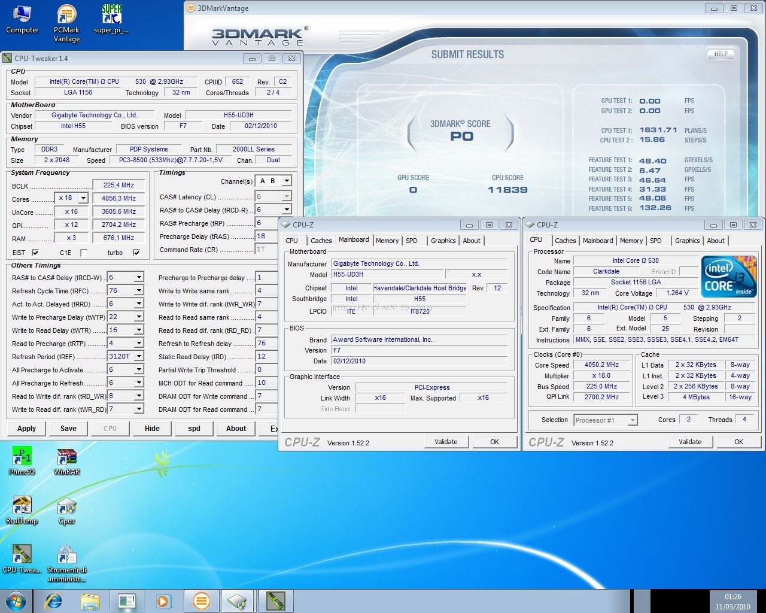This screenshot has height=613, width=766.
Task: Click spd button in CPU-Tweaker
Action: point(194,429)
